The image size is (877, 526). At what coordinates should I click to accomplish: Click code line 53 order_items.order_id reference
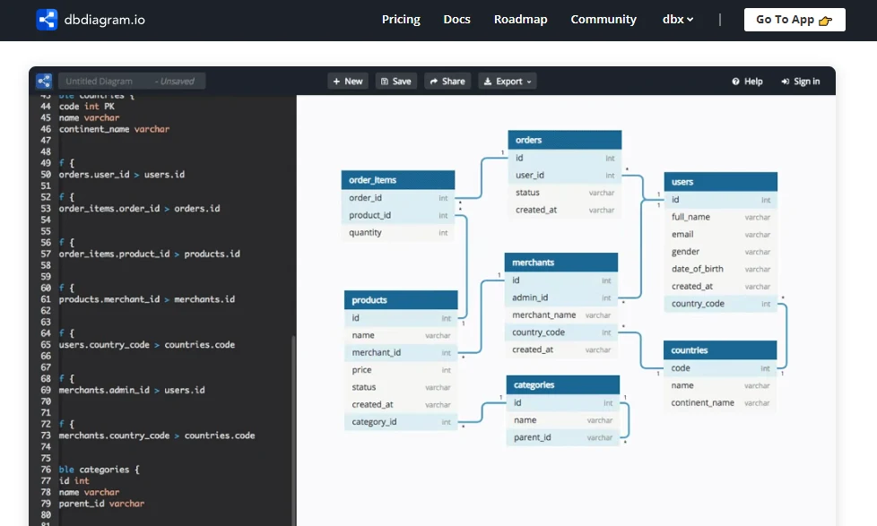pos(139,209)
